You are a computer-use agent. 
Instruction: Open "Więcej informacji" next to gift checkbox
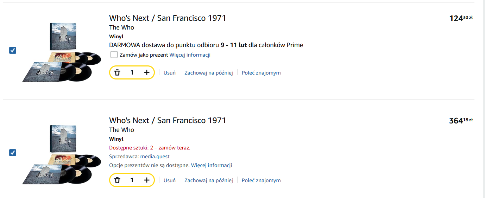[190, 55]
